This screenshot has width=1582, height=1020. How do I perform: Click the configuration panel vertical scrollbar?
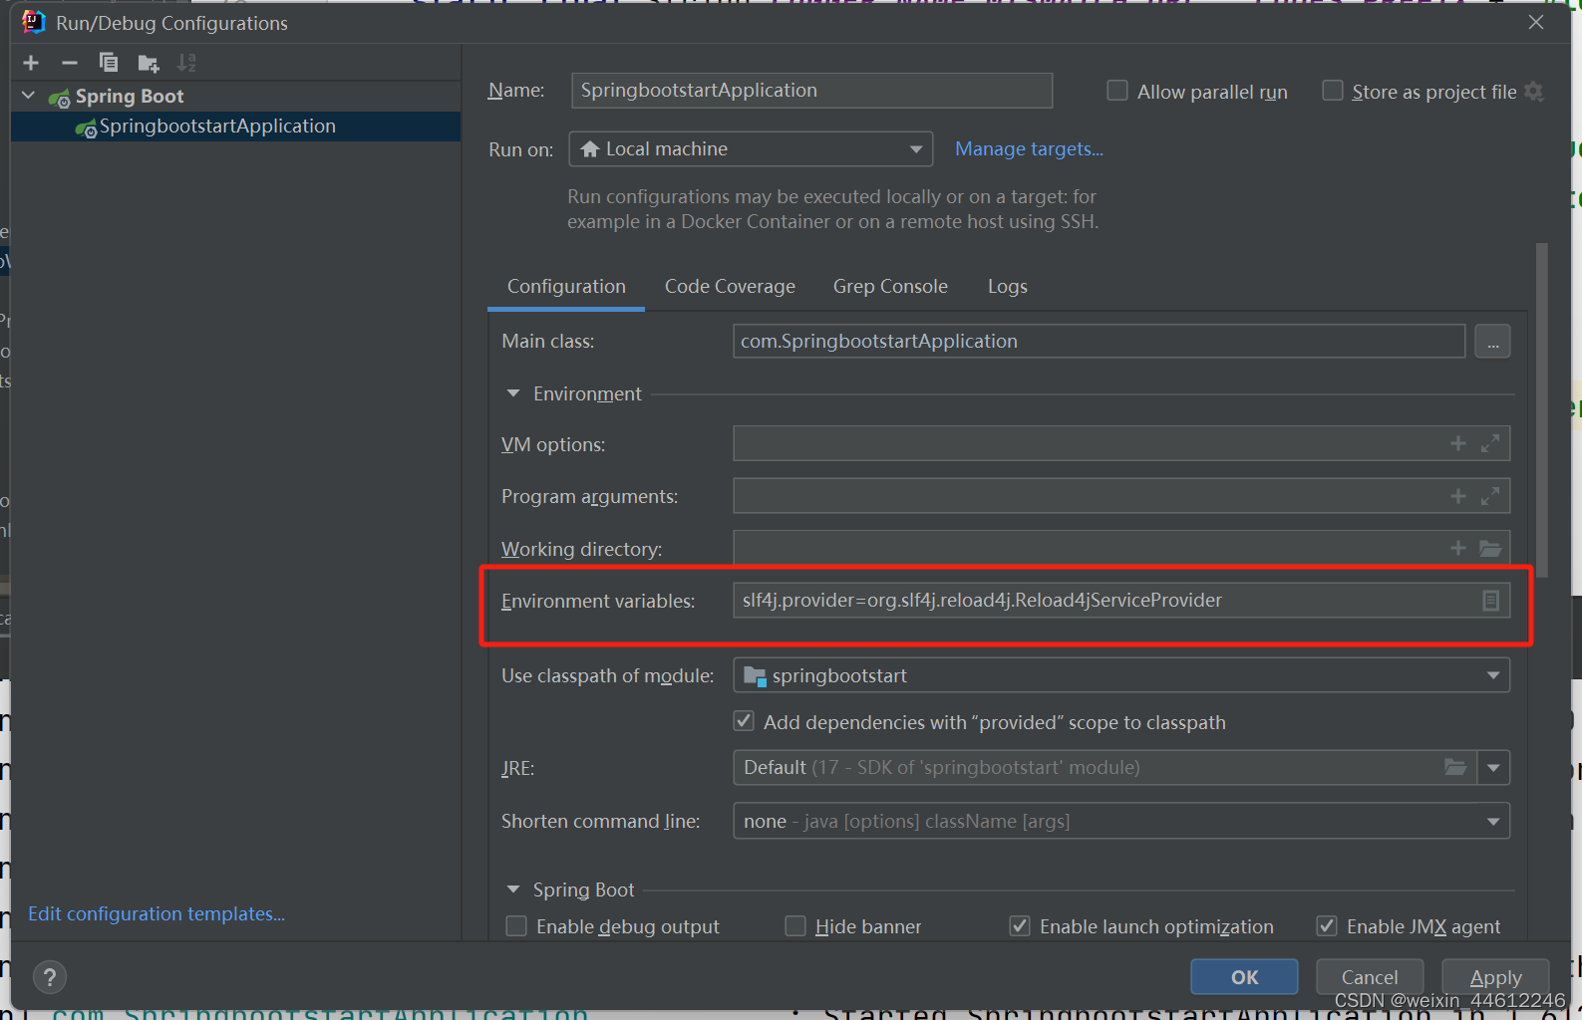pos(1542,410)
